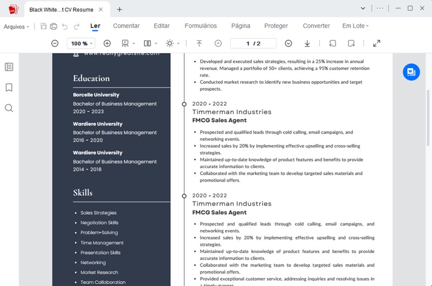432x286 pixels.
Task: Switch to the Converter tab
Action: [x=316, y=25]
